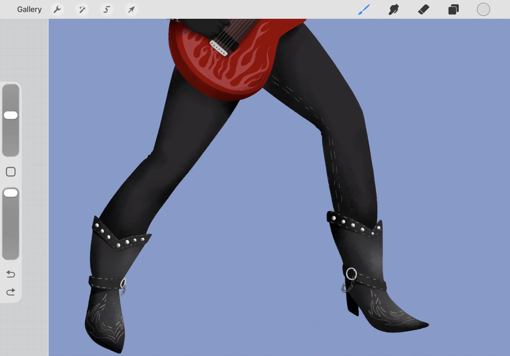Adjust the brush size slider handle

click(x=11, y=115)
